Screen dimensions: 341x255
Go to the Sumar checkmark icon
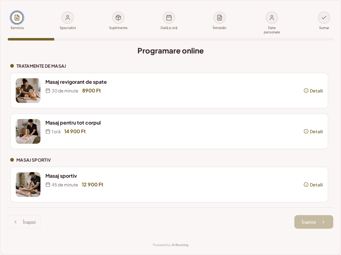tap(324, 18)
